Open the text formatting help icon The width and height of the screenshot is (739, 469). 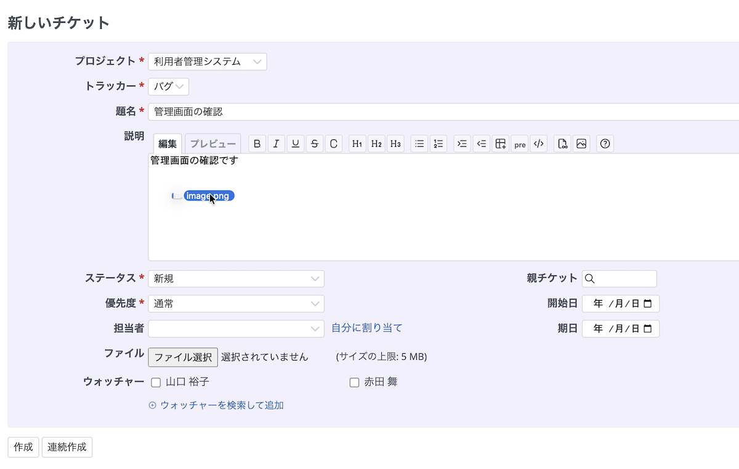[x=605, y=144]
